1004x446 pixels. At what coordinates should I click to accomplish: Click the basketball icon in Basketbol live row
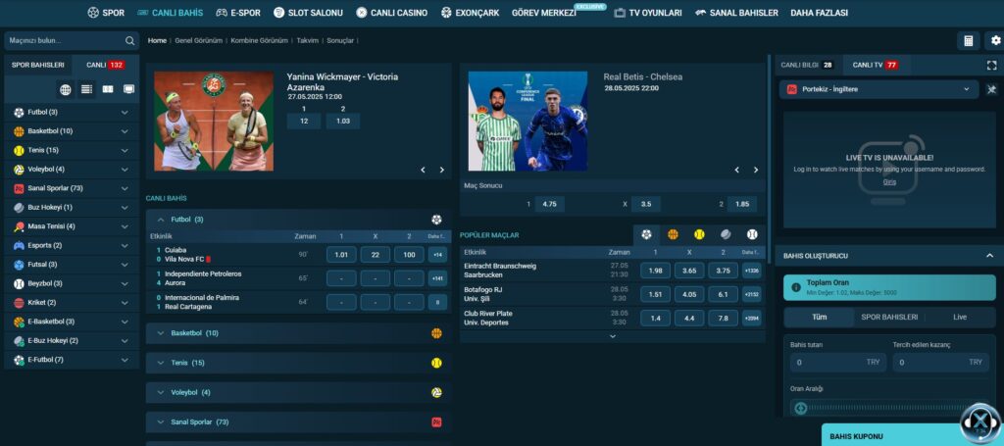click(436, 333)
